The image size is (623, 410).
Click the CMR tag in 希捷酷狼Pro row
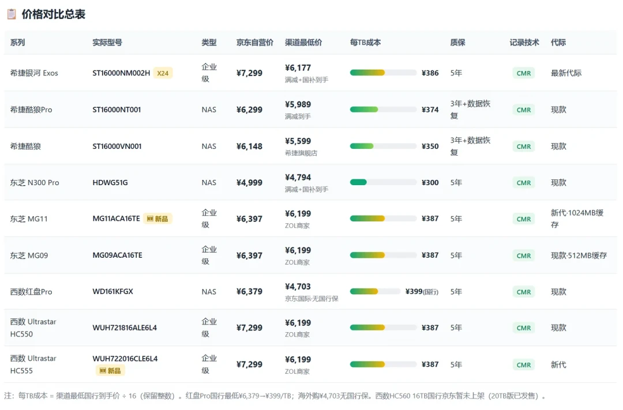[x=524, y=110]
